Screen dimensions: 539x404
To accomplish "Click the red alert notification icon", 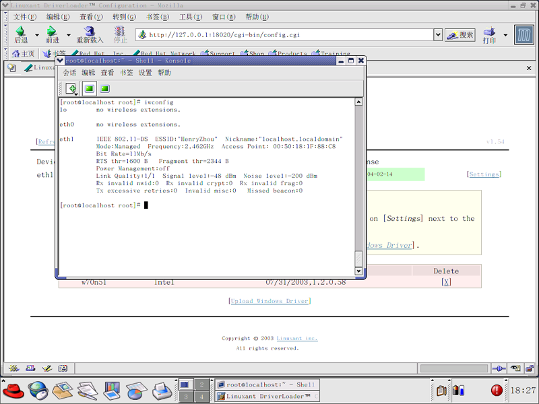I will [497, 391].
